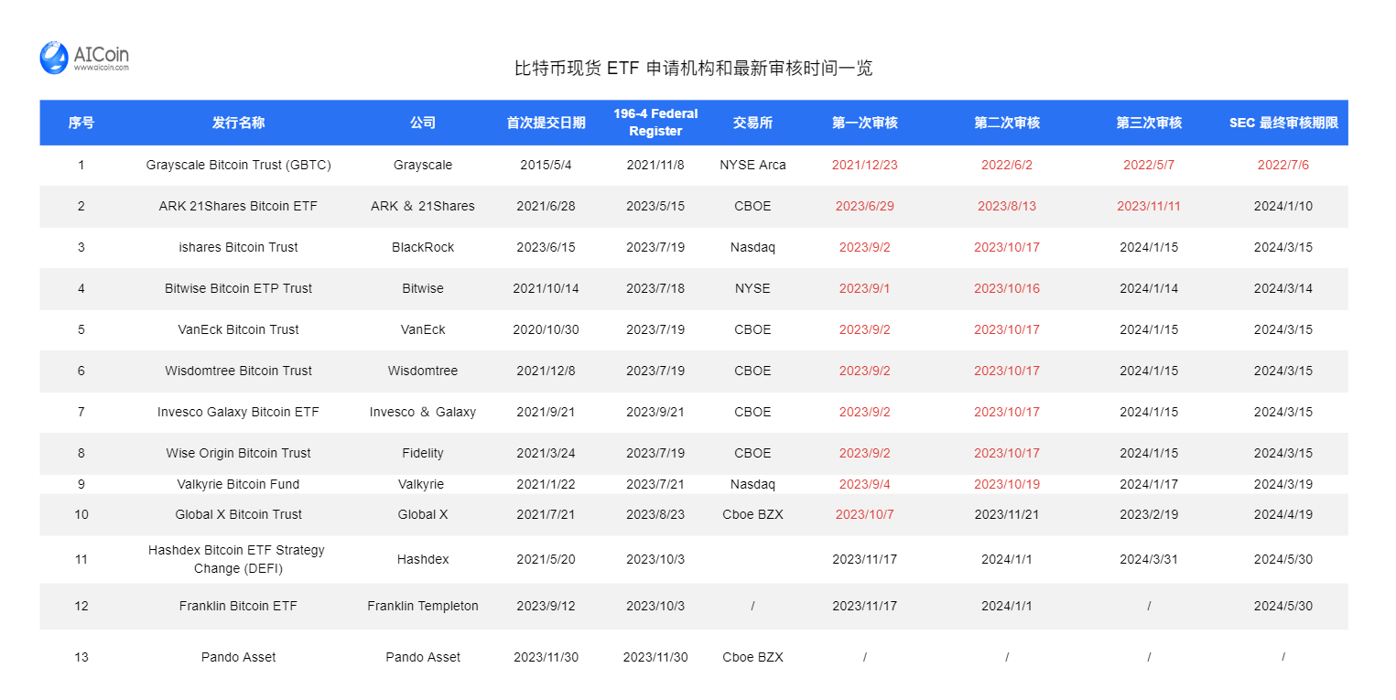Screen dimensions: 1396x700
Task: Click VanEck Bitcoin Trust name cell
Action: (238, 329)
